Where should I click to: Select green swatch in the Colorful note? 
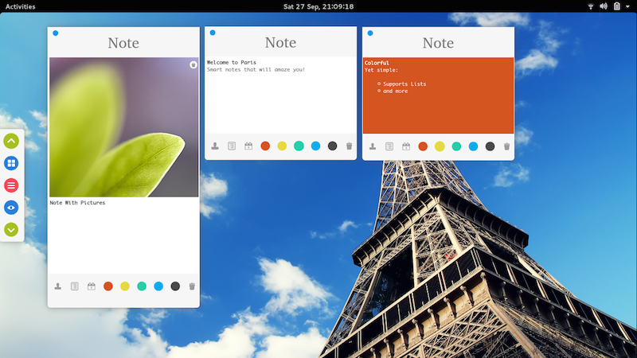[x=456, y=146]
